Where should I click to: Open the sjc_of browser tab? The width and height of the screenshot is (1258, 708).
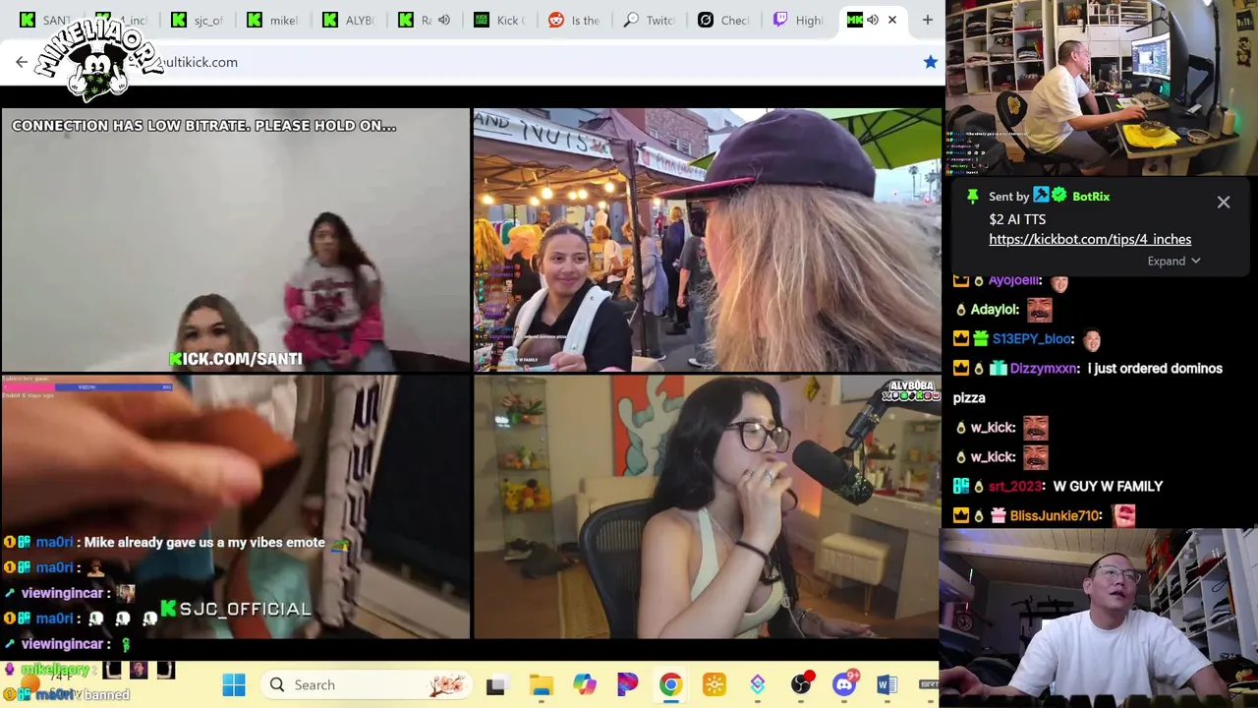tap(197, 20)
